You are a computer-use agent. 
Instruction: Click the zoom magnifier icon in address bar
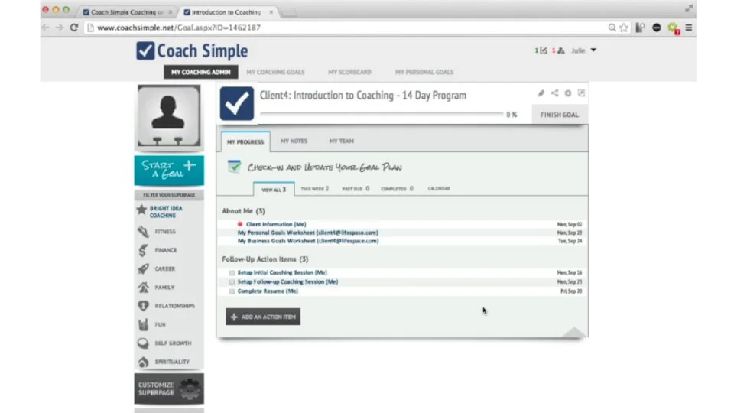pos(612,28)
